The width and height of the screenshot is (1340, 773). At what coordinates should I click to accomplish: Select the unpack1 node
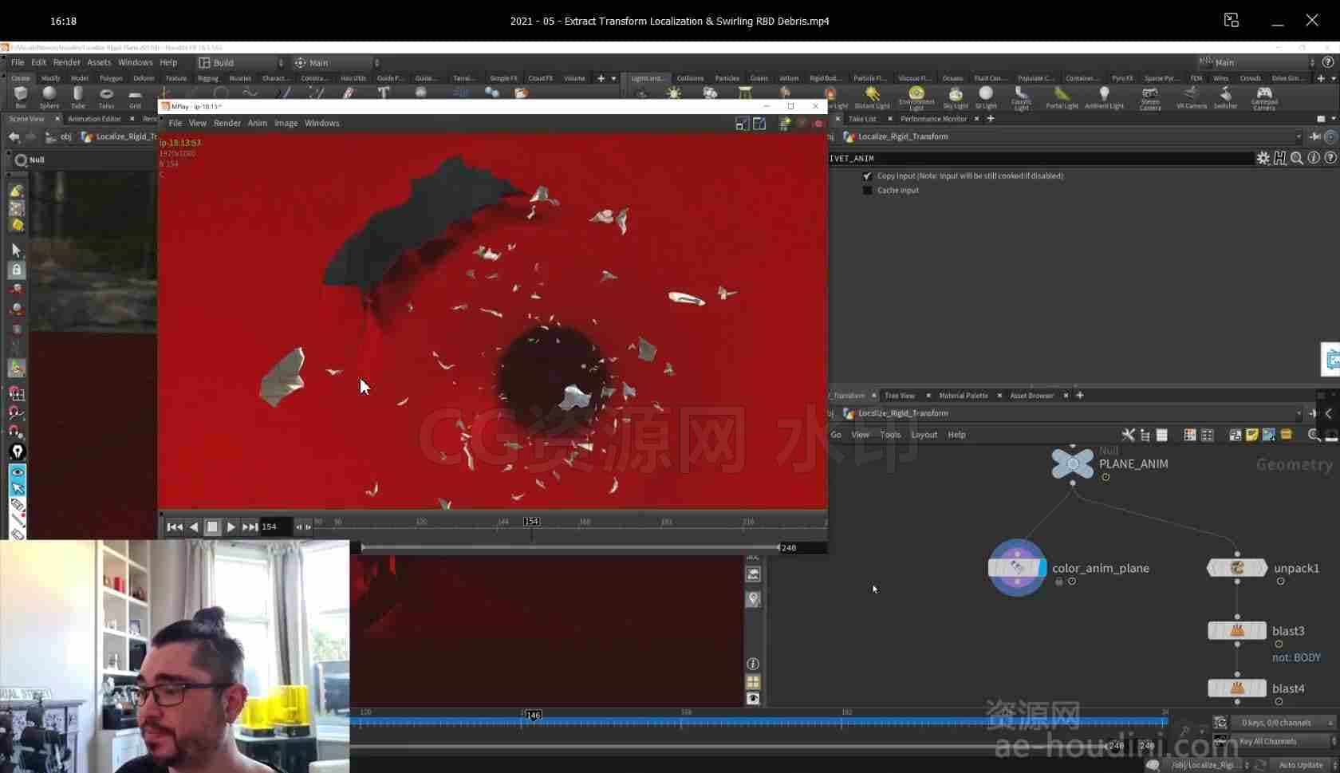tap(1237, 568)
